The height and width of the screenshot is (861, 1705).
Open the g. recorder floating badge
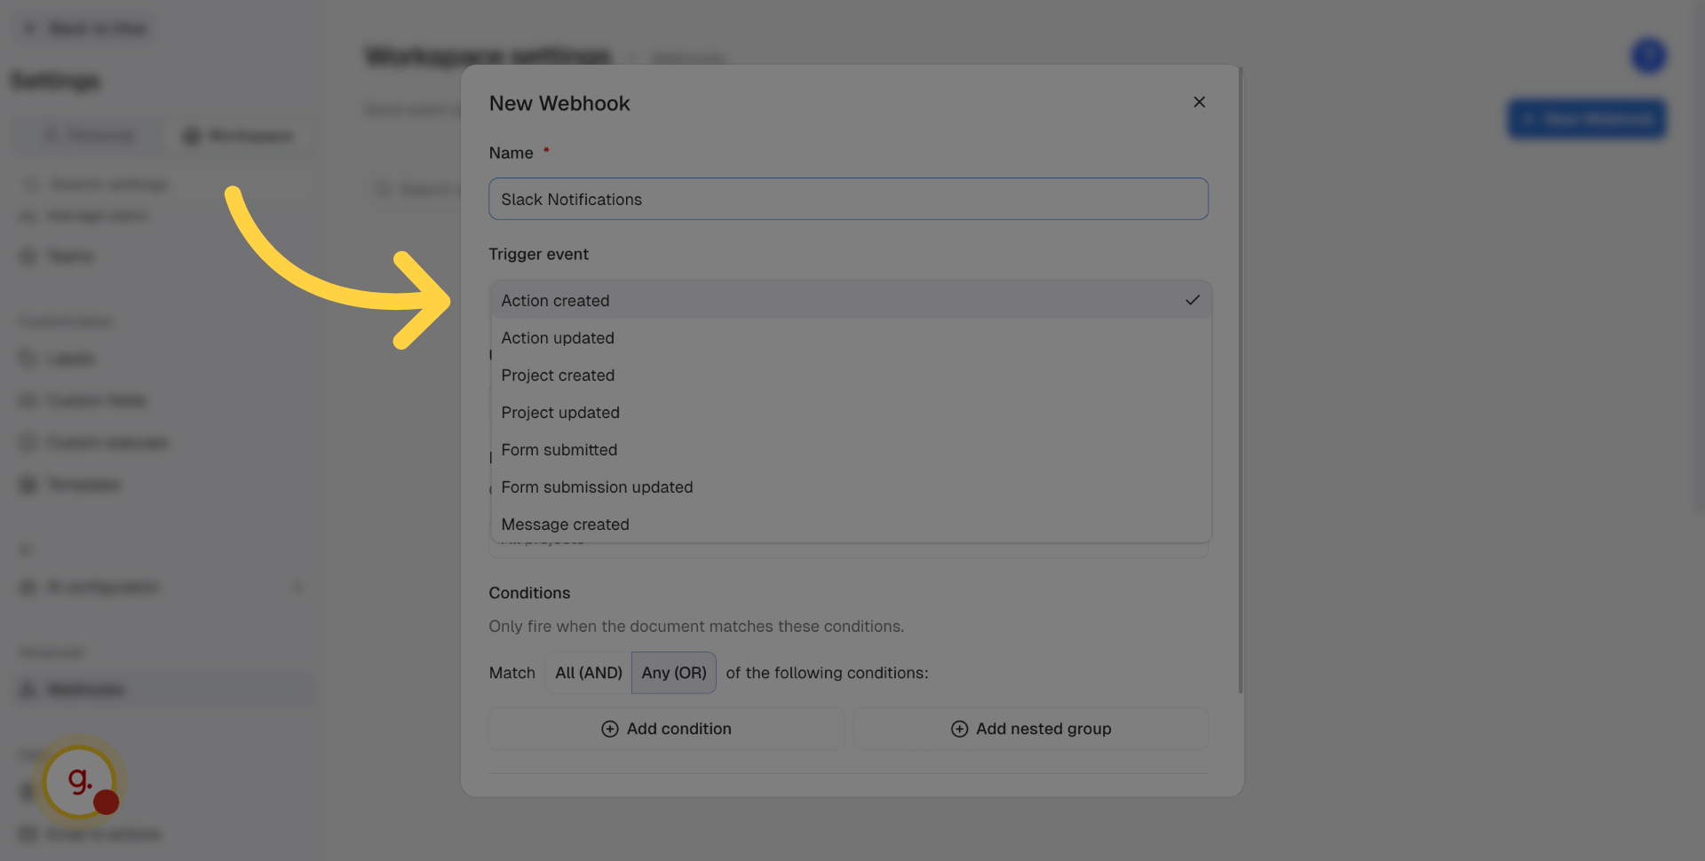point(81,783)
